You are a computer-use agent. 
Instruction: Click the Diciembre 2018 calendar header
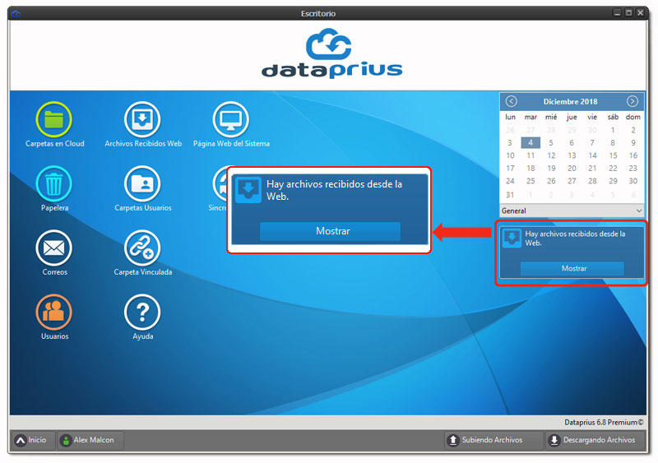pyautogui.click(x=570, y=102)
